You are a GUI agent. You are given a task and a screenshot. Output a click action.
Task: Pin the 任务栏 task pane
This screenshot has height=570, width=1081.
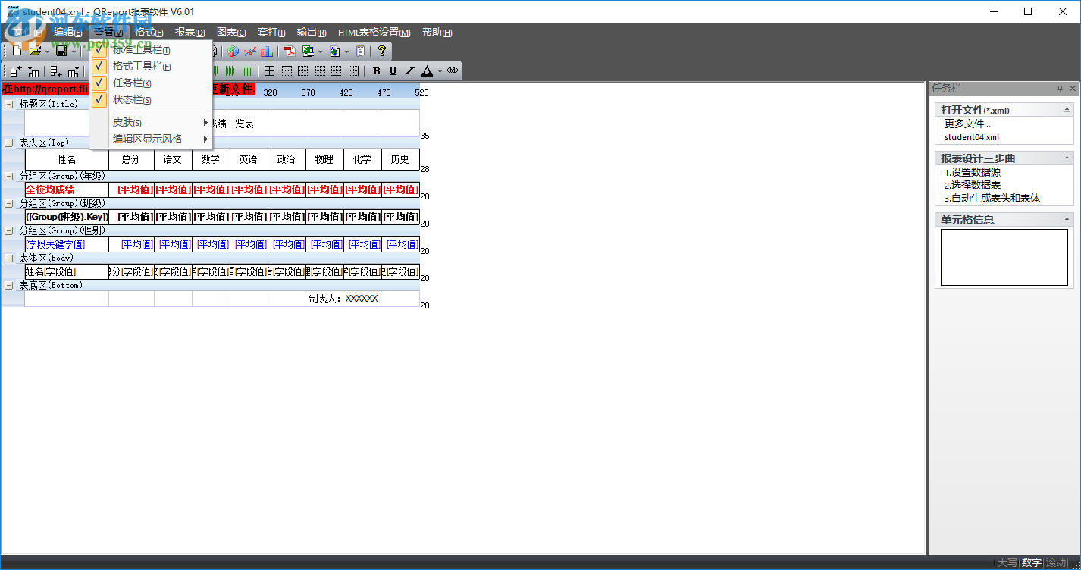(1061, 89)
